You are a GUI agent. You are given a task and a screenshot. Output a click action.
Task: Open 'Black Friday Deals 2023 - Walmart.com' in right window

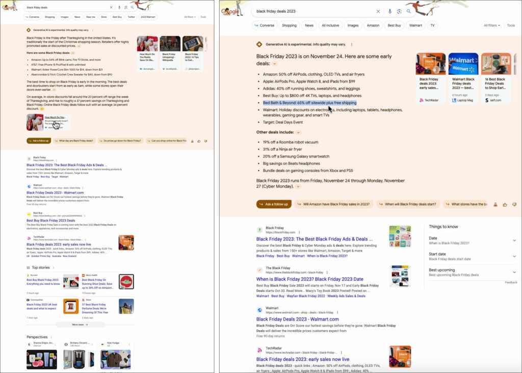297,319
